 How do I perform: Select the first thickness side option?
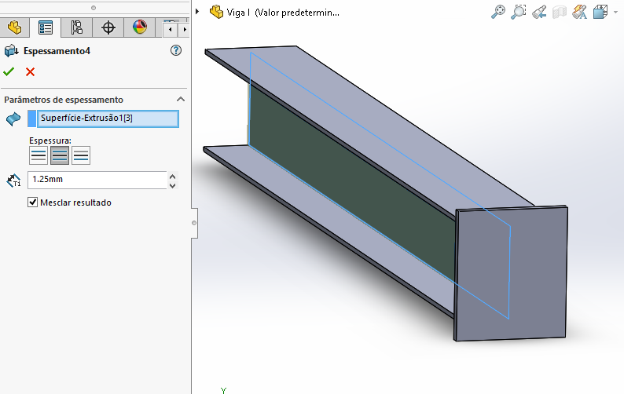click(39, 155)
